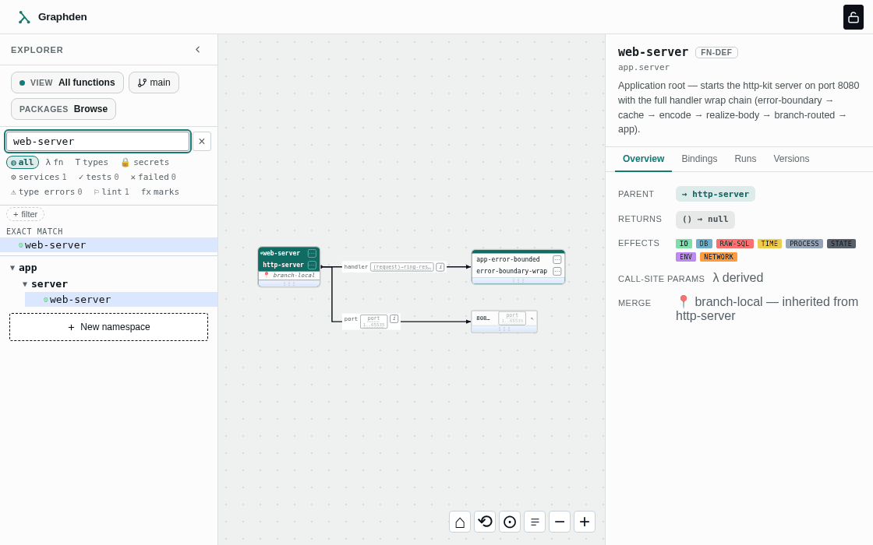Toggle the lint 1 filter
The height and width of the screenshot is (545, 873).
coord(111,192)
